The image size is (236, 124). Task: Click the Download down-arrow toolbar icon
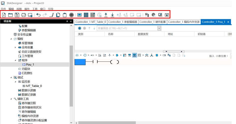coord(112,15)
